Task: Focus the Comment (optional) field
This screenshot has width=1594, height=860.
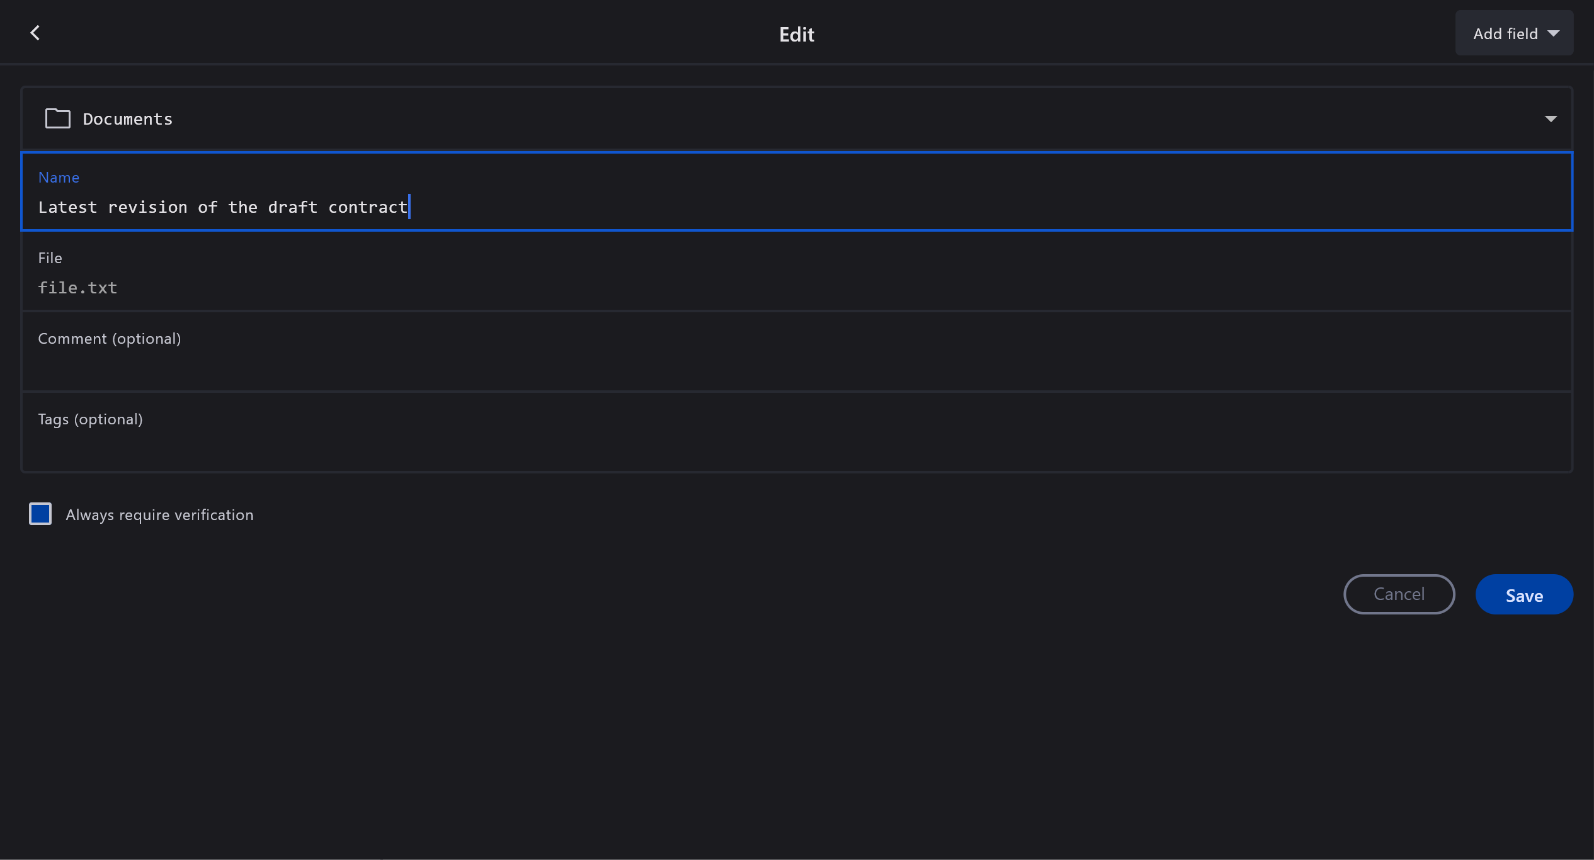Action: tap(109, 339)
